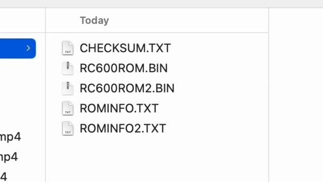The width and height of the screenshot is (323, 182).
Task: Select the CHECKSUM.TXT file name
Action: pyautogui.click(x=125, y=48)
